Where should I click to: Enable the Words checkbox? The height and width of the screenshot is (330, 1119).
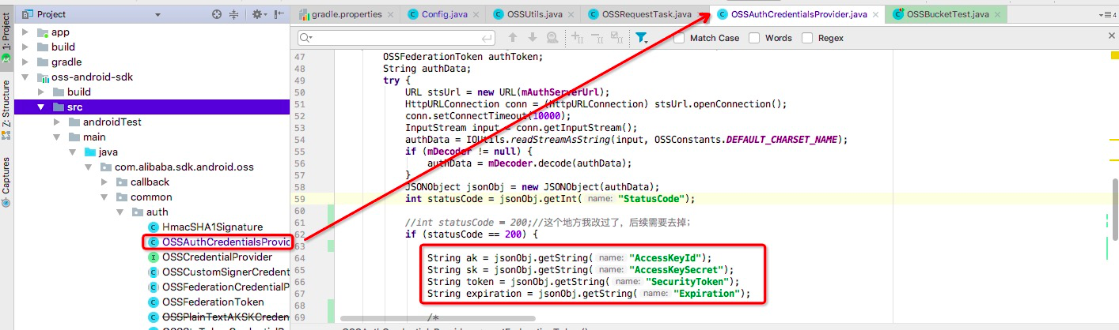[754, 38]
